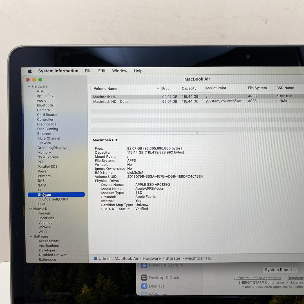This screenshot has width=304, height=304.
Task: Click the Displays settings icon
Action: pyautogui.click(x=144, y=286)
